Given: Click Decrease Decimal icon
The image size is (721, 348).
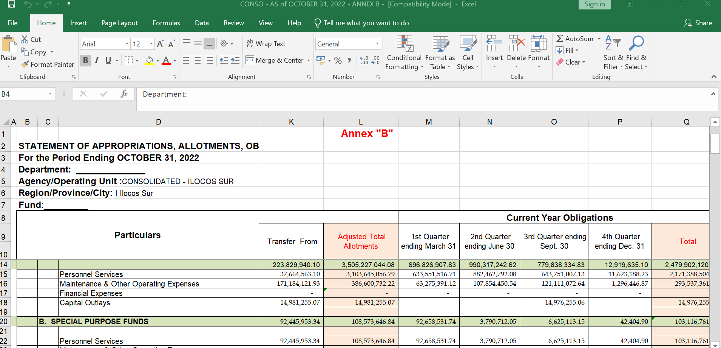Looking at the screenshot, I should tap(375, 60).
